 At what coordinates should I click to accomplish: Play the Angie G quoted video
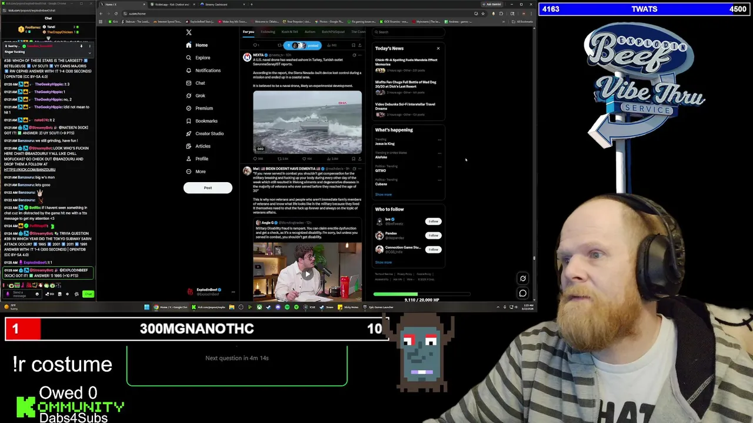(x=308, y=274)
